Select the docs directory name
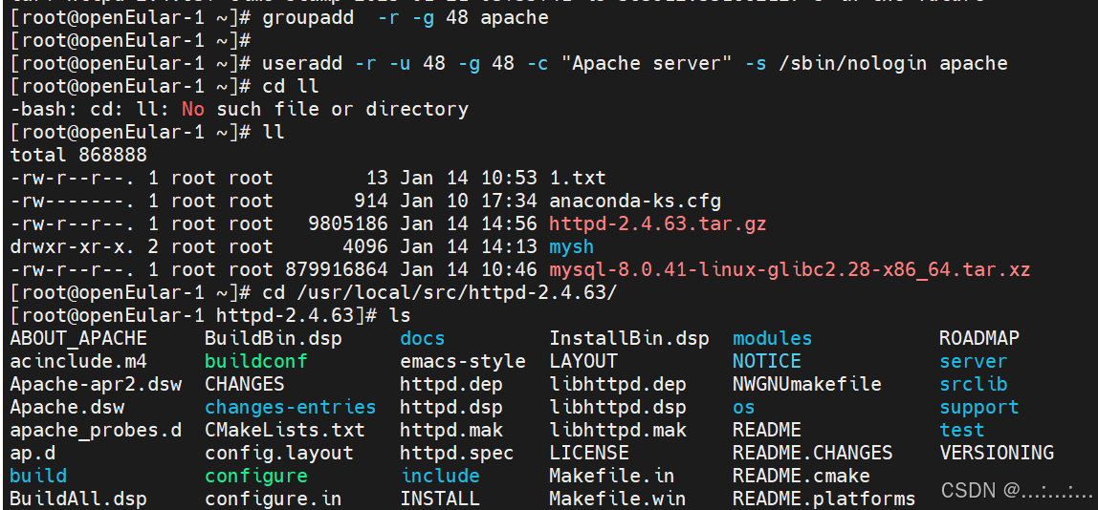1098x510 pixels. coord(422,339)
